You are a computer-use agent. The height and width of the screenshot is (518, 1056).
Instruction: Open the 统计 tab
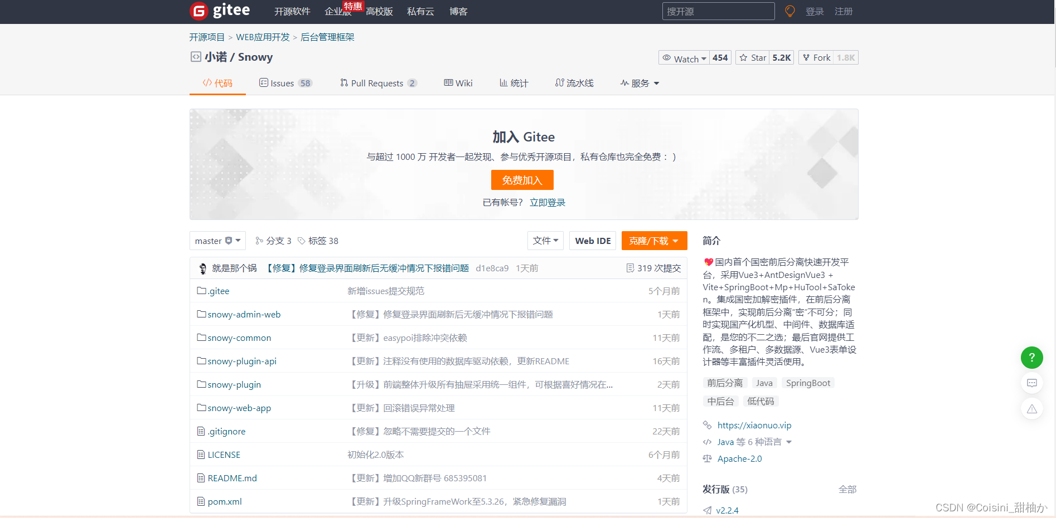[x=514, y=83]
